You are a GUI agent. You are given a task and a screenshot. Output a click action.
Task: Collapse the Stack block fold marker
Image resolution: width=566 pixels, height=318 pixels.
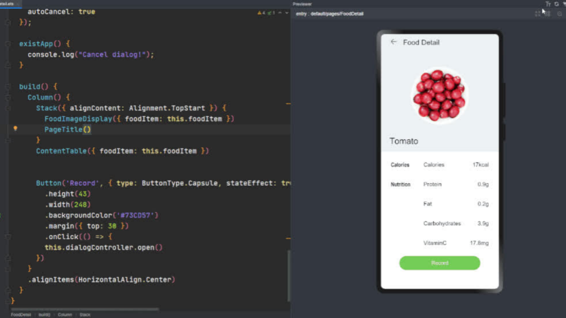(x=8, y=108)
